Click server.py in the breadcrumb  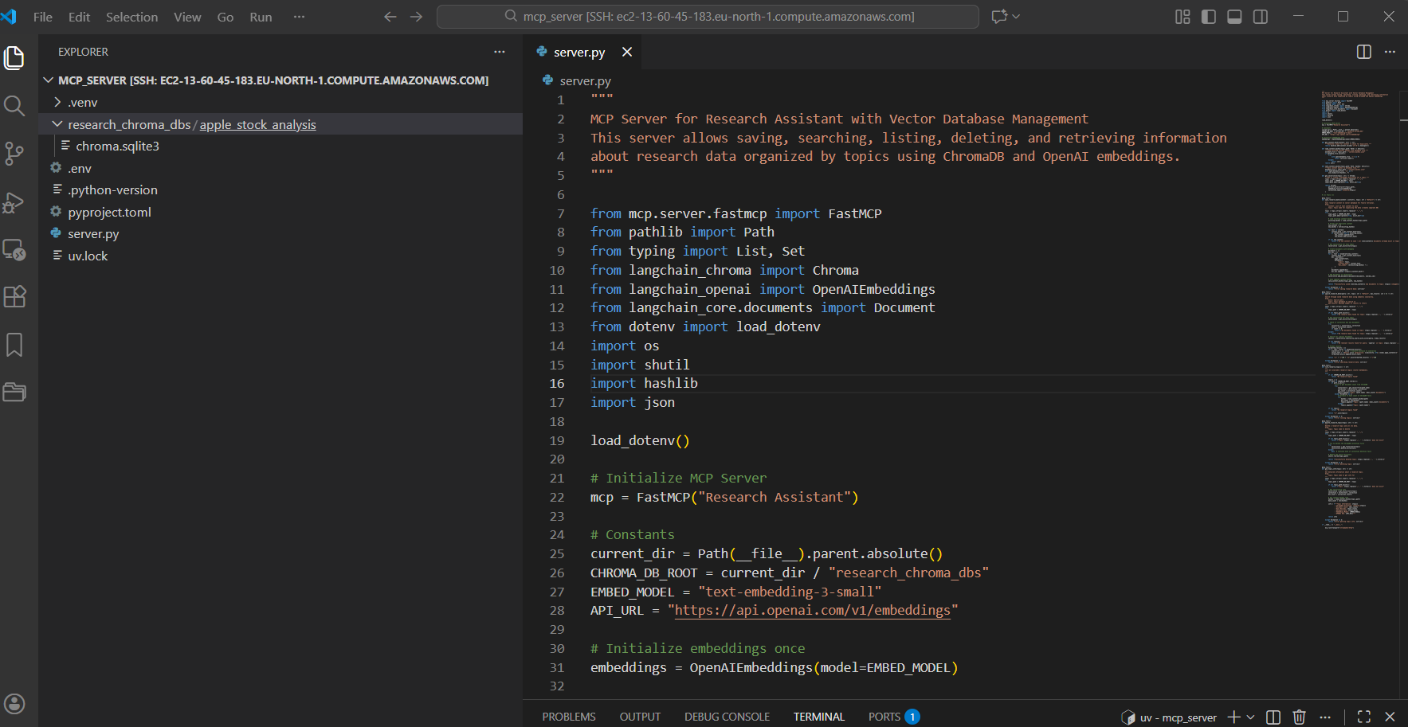coord(585,80)
